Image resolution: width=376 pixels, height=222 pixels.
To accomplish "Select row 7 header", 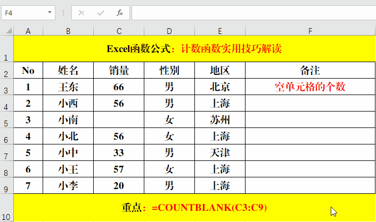I will 7,152.
